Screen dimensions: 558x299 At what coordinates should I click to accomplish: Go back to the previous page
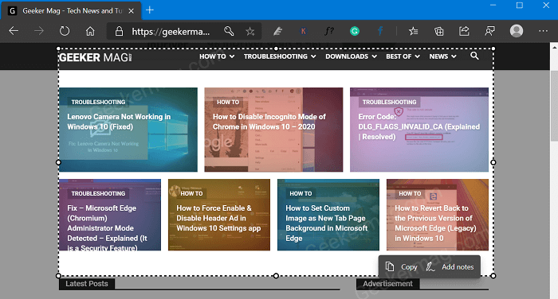coord(14,31)
